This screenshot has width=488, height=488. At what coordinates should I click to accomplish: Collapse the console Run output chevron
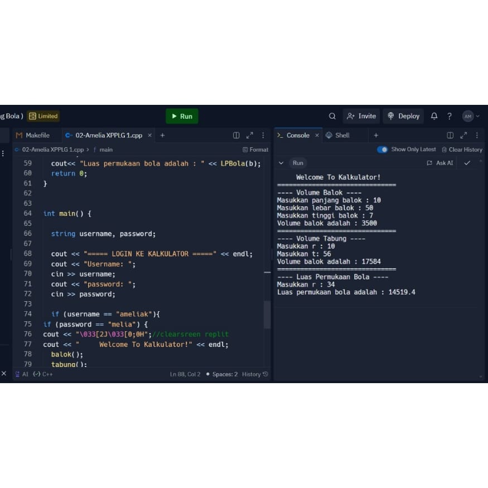click(281, 163)
